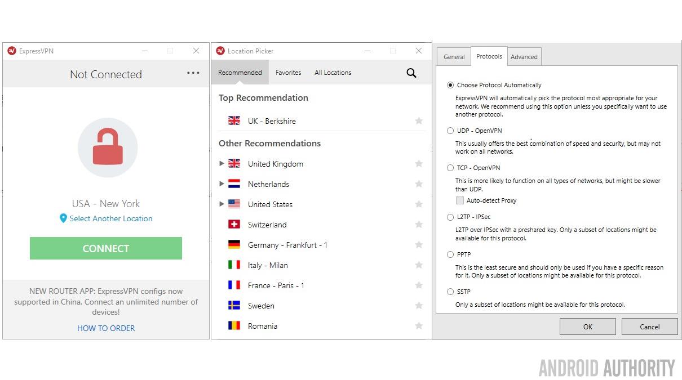Expand the United Kingdom locations
This screenshot has width=682, height=380.
[x=222, y=163]
